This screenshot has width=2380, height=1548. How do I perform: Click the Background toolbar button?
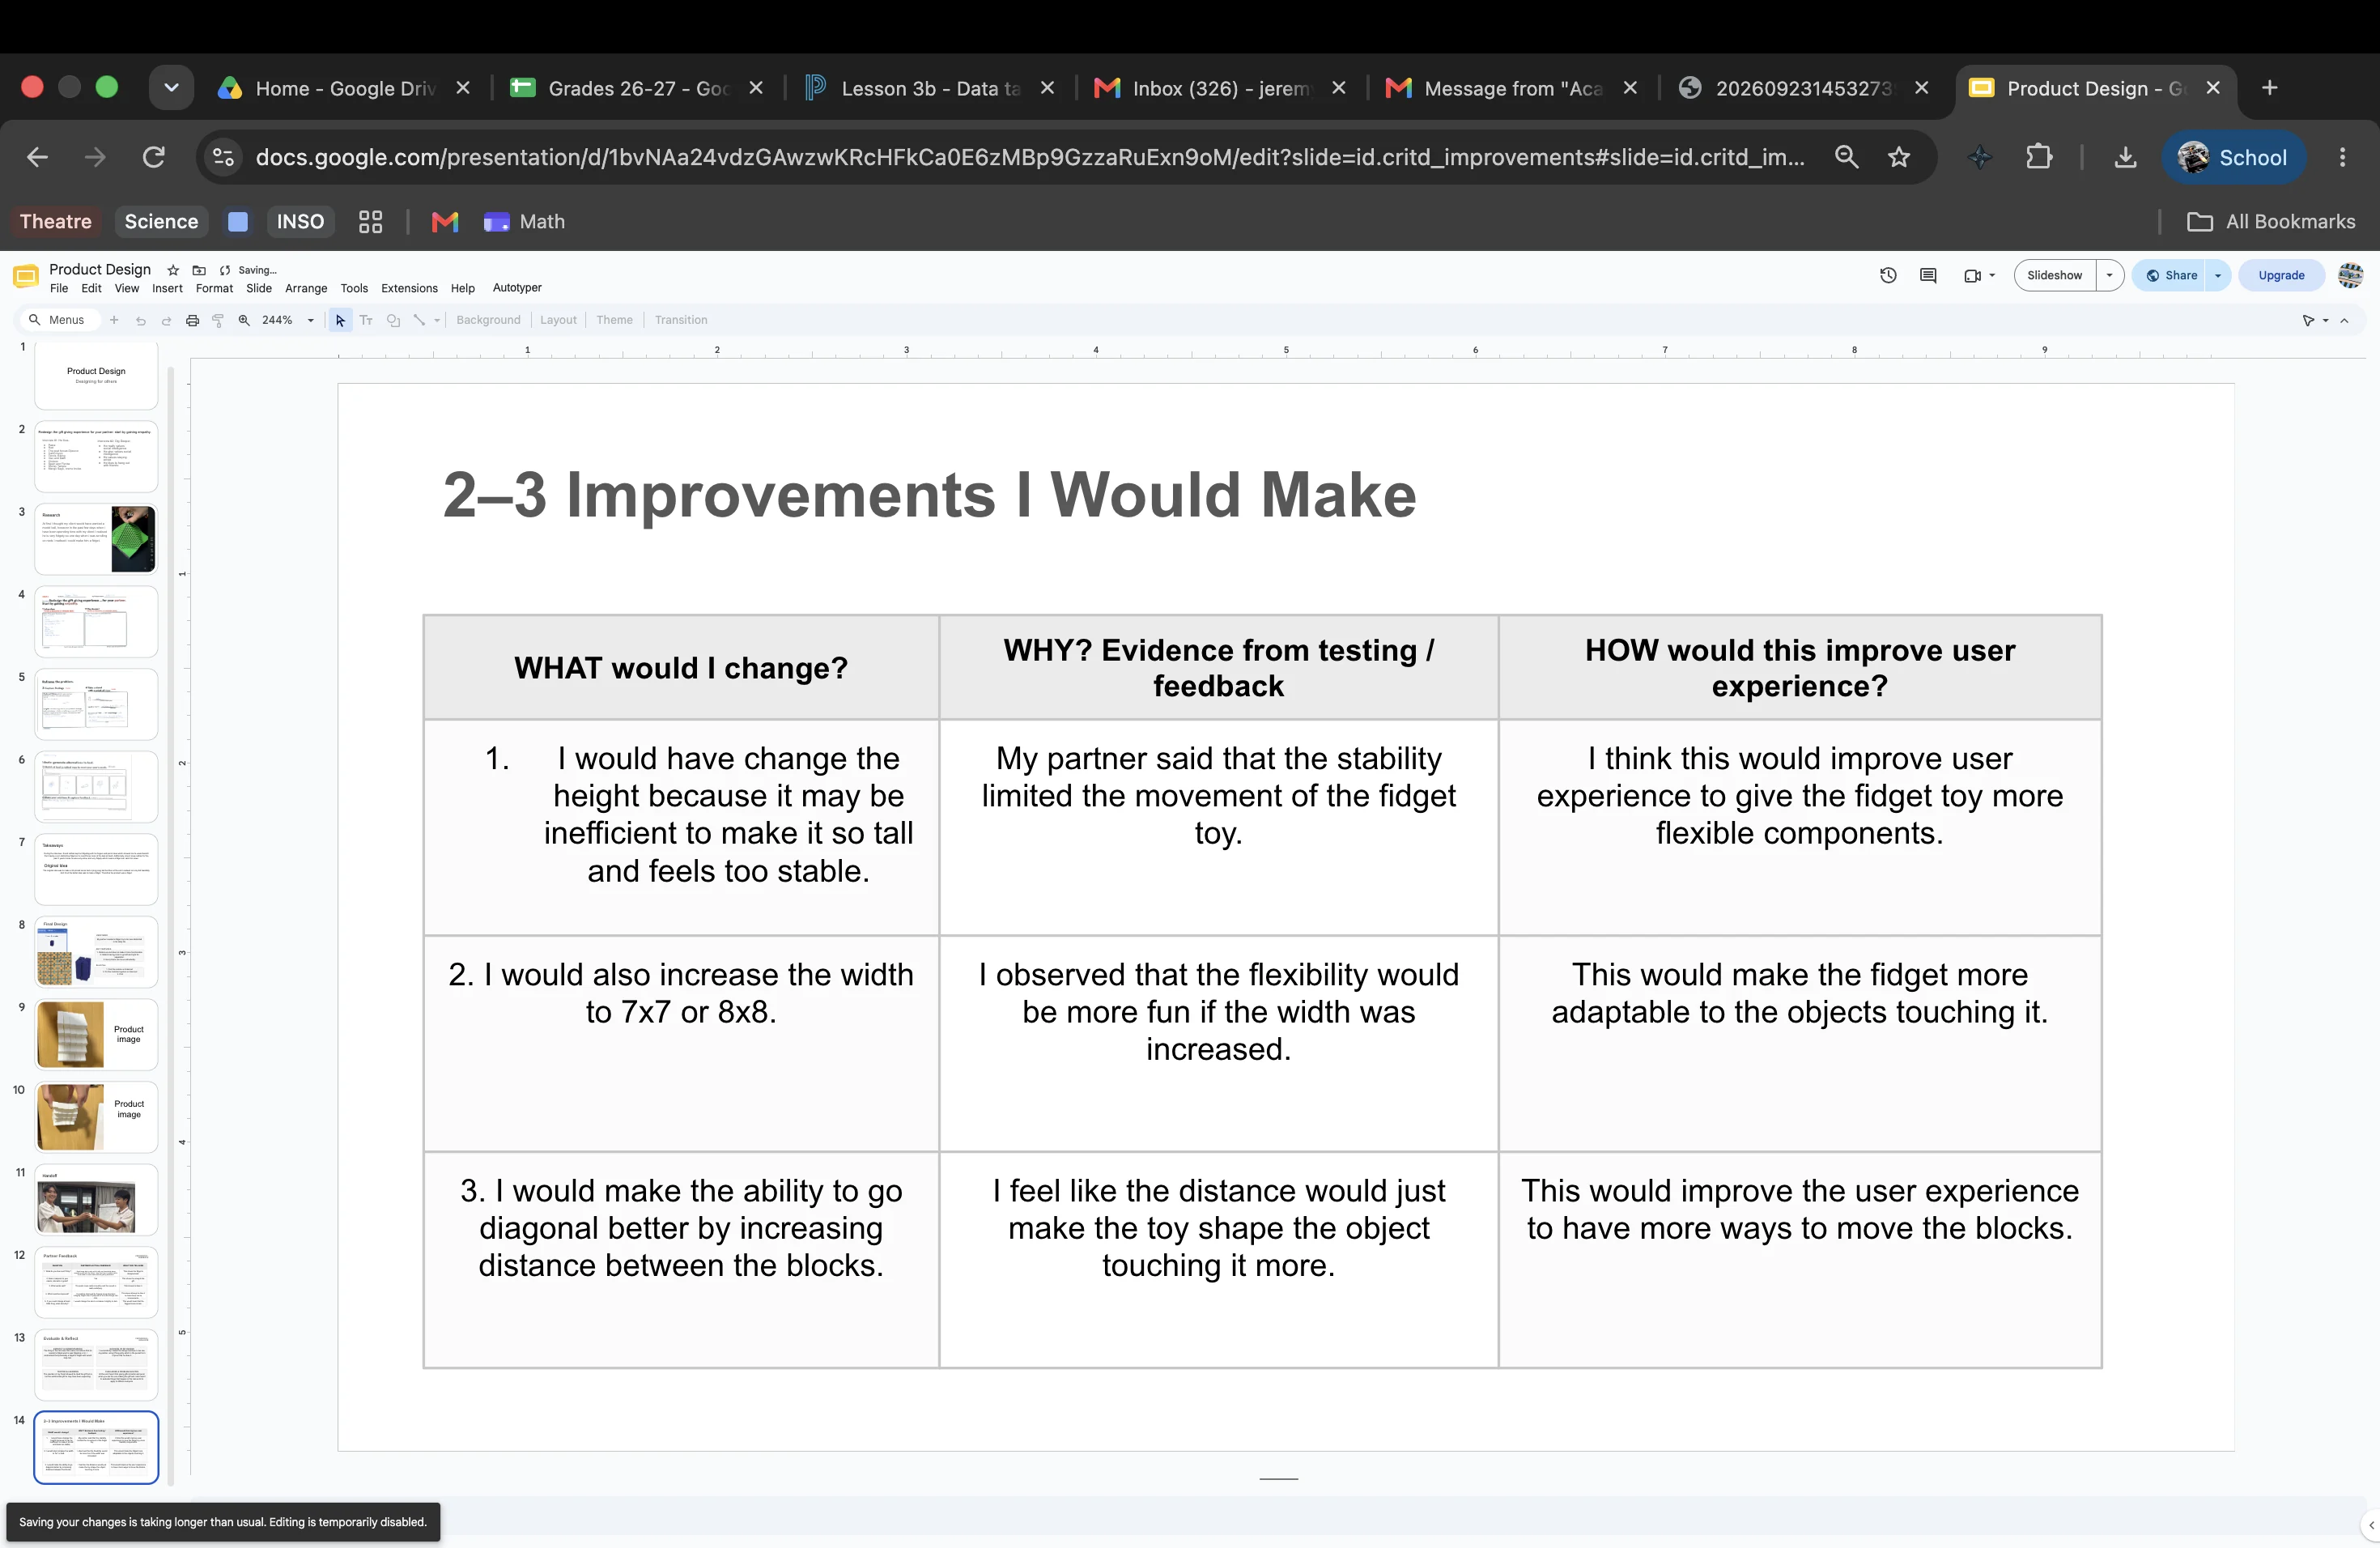(488, 320)
